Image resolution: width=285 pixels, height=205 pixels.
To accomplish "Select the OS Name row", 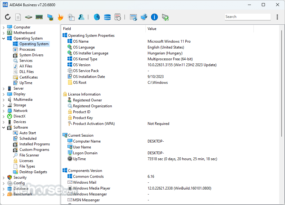I will 171,41.
